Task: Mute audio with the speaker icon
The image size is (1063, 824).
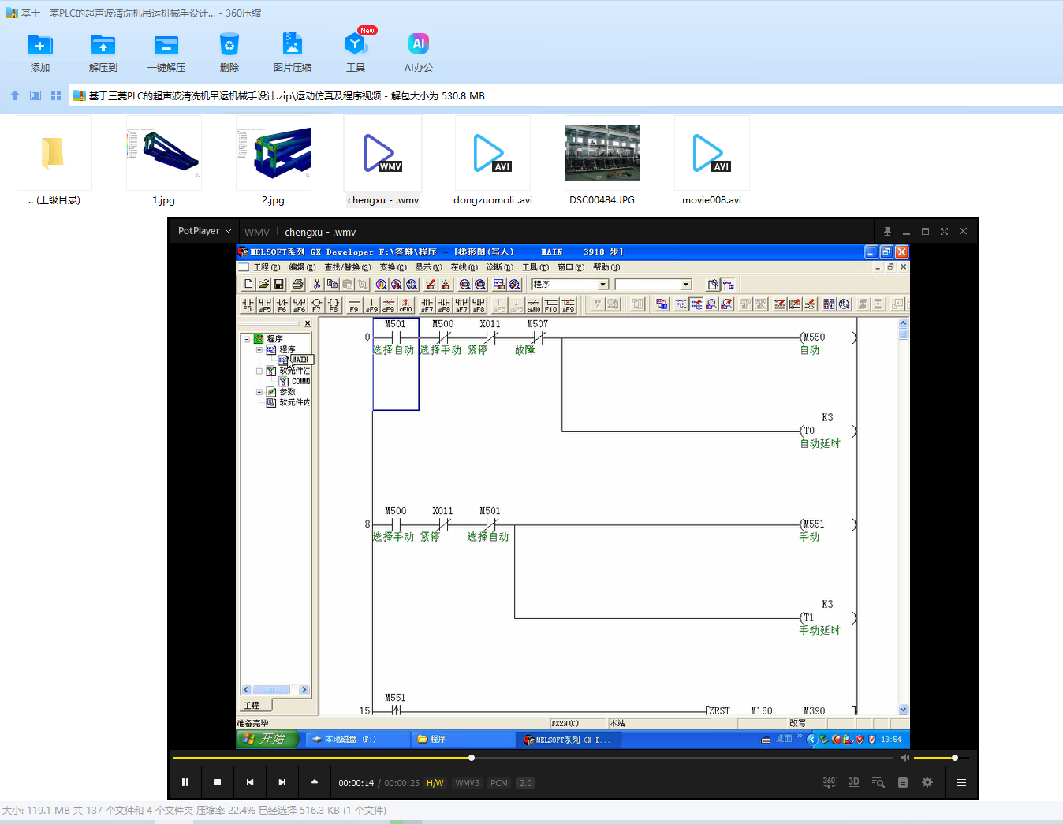Action: pyautogui.click(x=904, y=758)
